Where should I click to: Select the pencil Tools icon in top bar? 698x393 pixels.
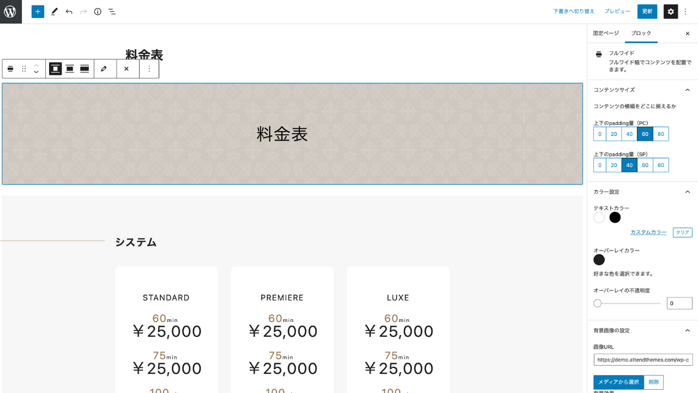54,11
